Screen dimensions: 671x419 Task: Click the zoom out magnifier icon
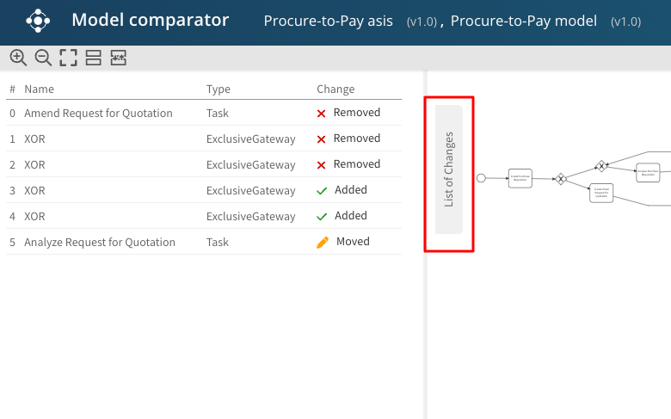43,58
